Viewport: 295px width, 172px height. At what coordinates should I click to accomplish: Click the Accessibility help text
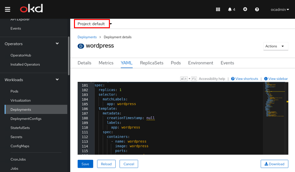click(x=212, y=79)
